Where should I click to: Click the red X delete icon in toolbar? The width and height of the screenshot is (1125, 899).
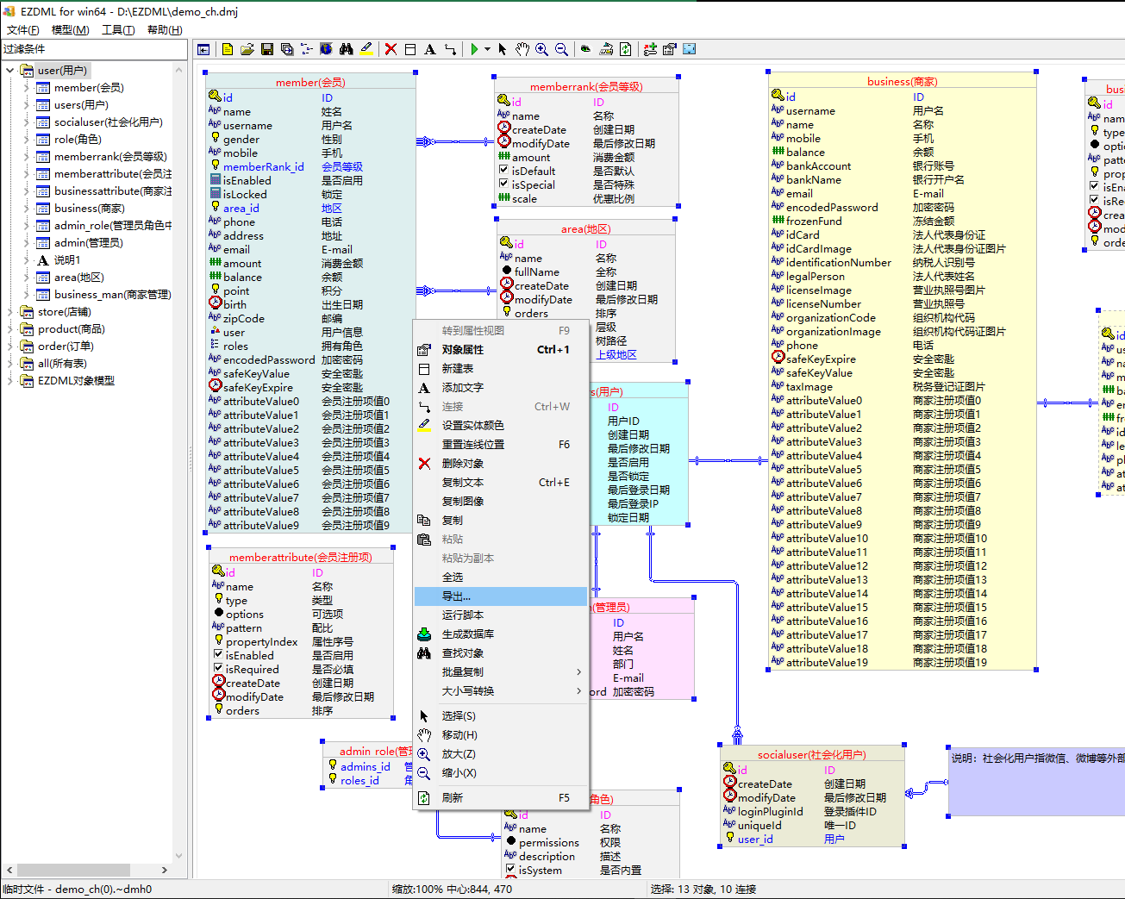click(x=391, y=49)
